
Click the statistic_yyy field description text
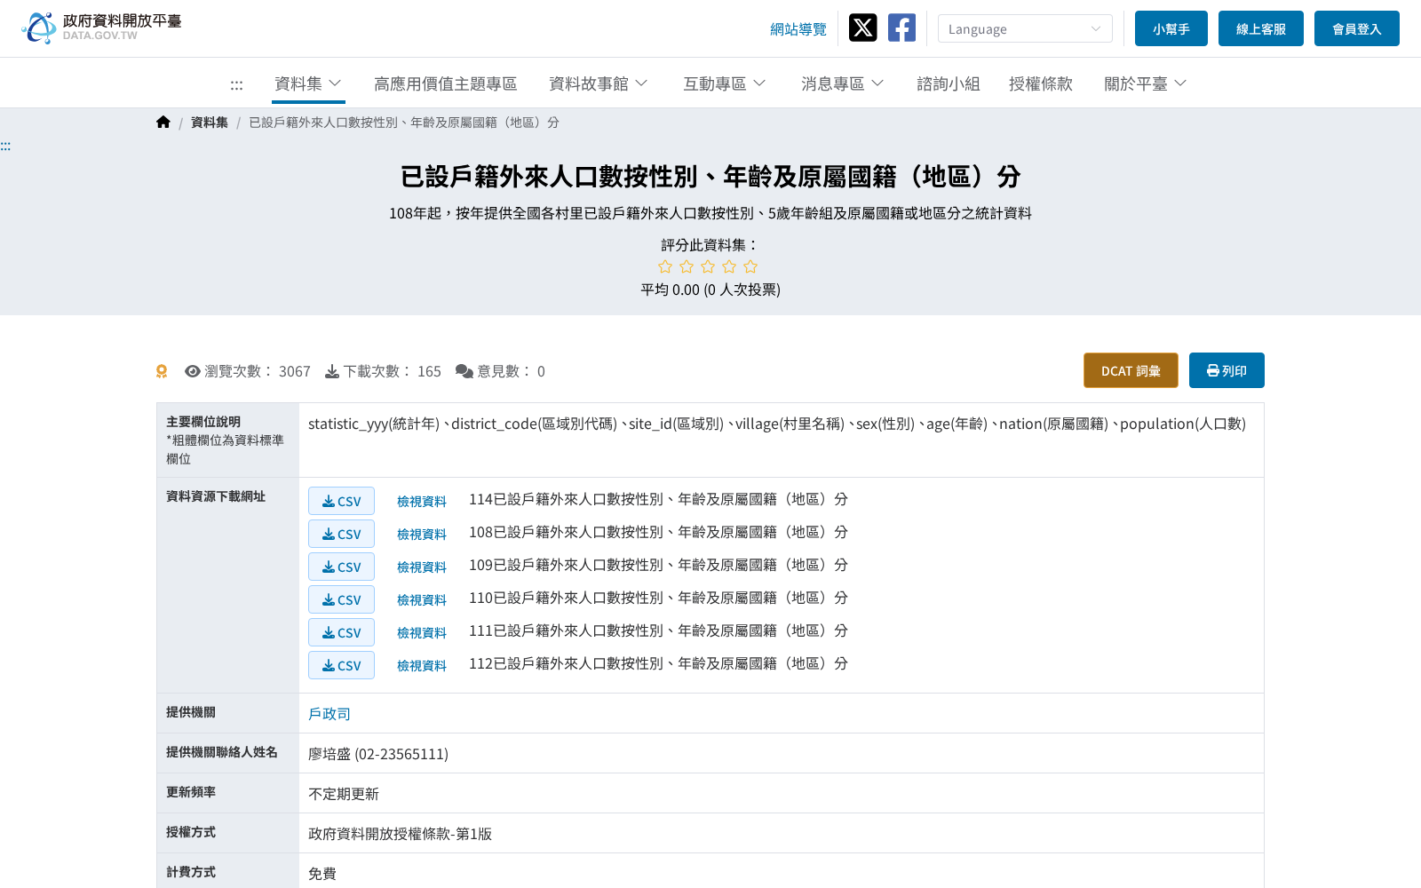(x=777, y=424)
